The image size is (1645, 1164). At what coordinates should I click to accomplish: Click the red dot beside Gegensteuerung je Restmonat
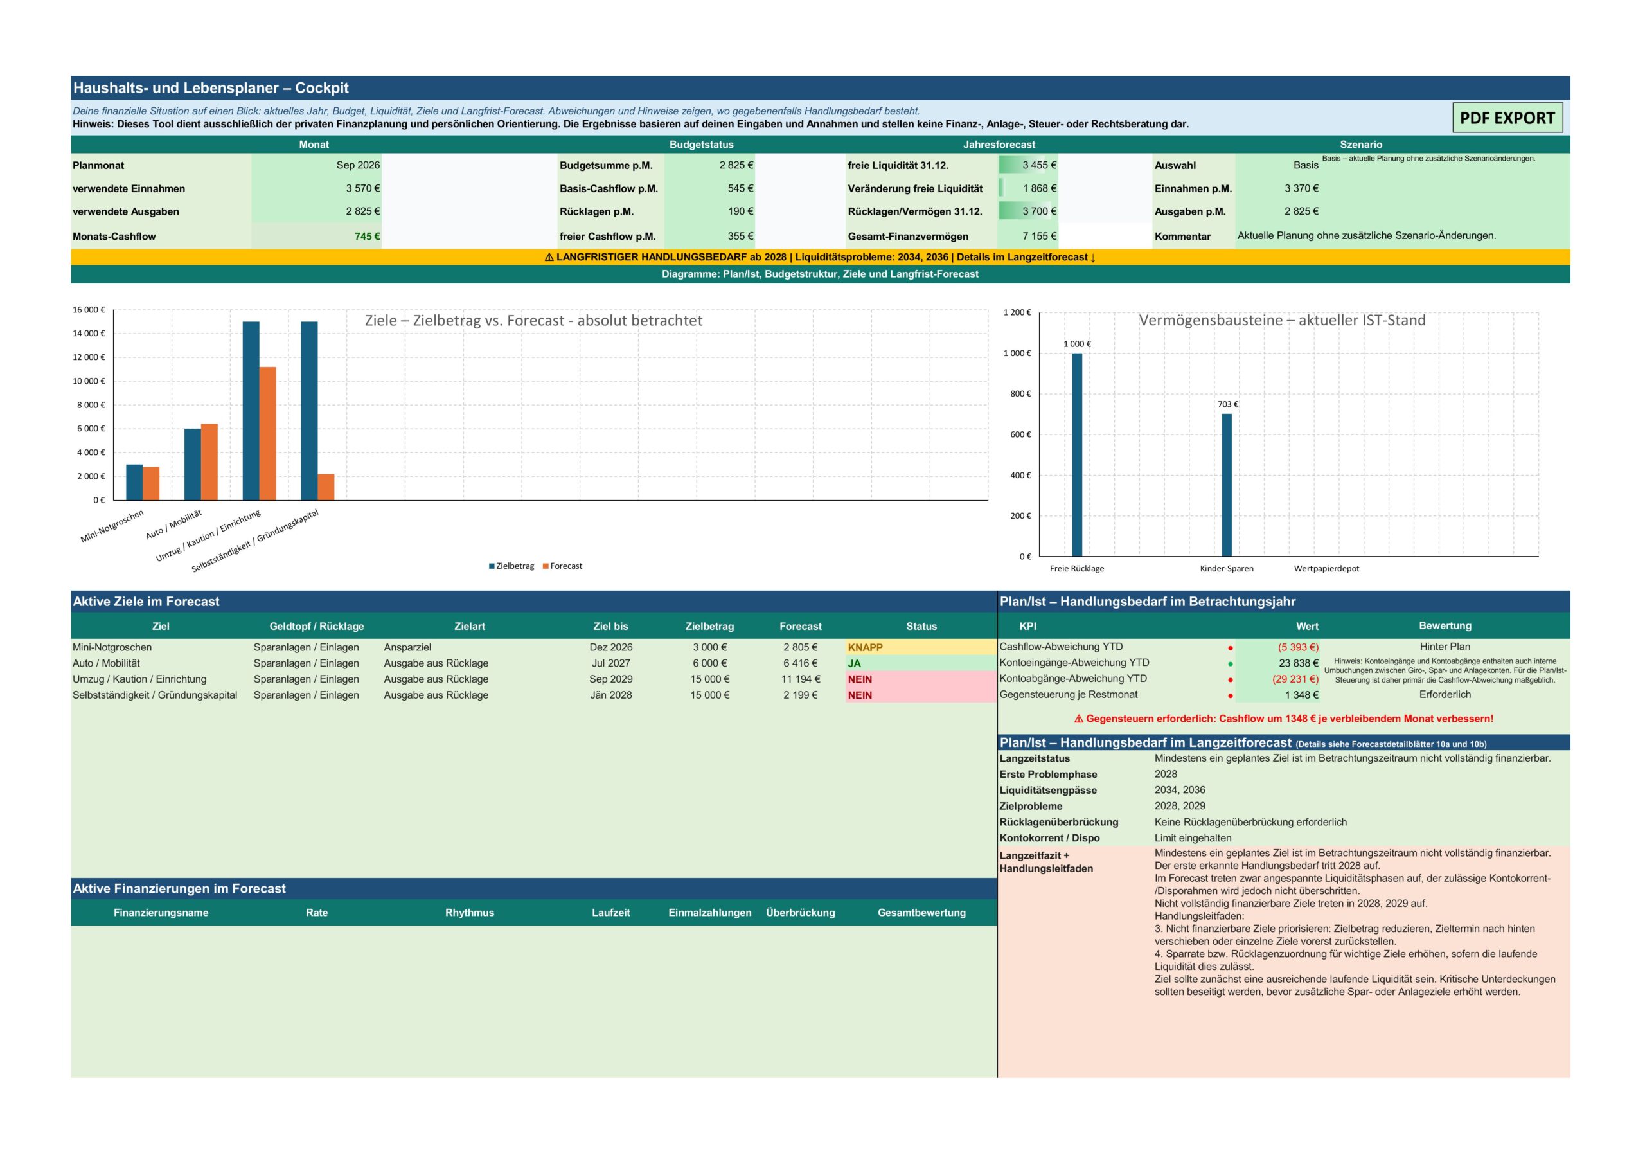click(x=1230, y=695)
